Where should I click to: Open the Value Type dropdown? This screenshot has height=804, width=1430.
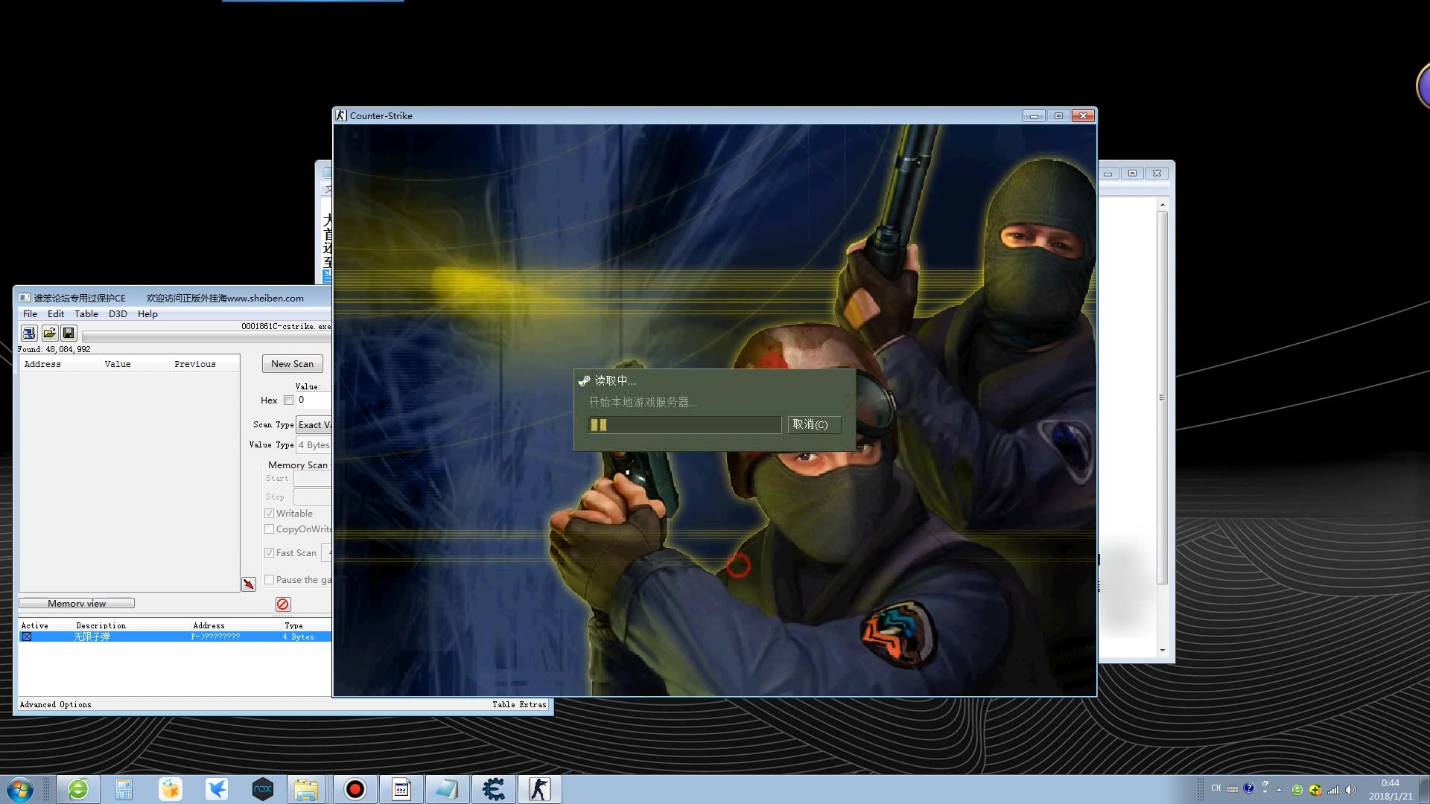(314, 444)
